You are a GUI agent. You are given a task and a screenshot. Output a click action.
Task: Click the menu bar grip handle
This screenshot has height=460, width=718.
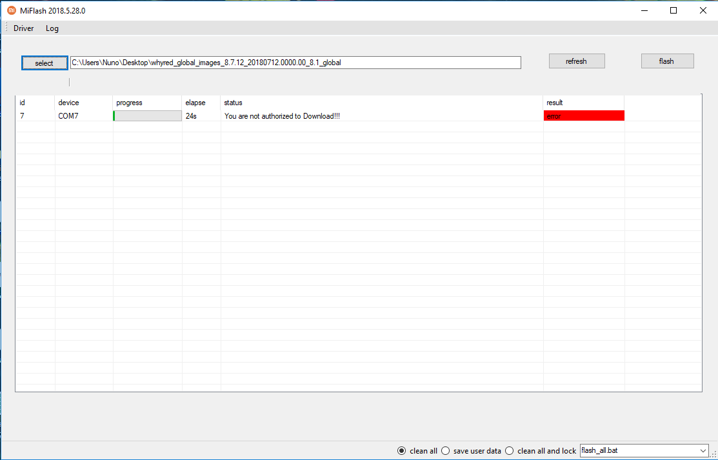6,28
